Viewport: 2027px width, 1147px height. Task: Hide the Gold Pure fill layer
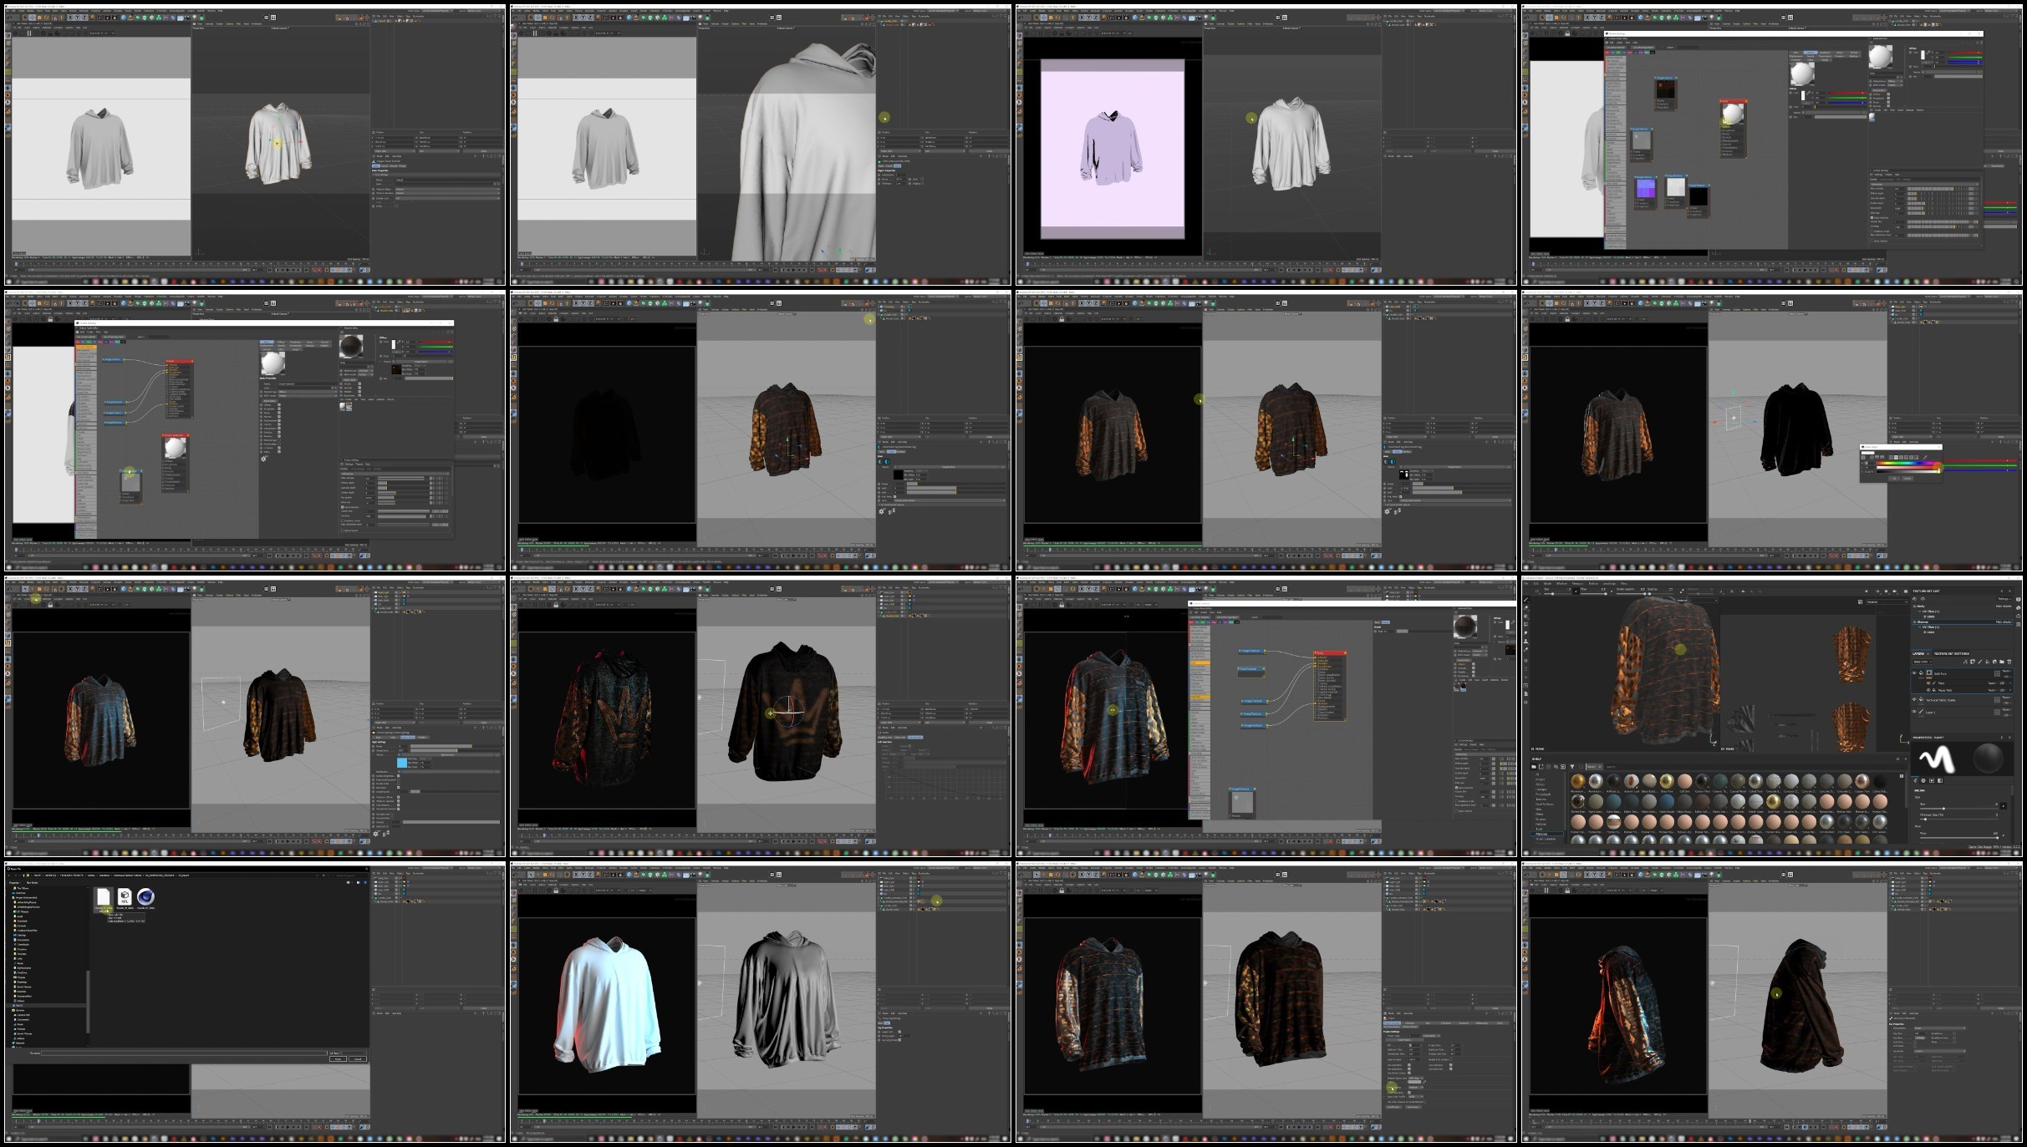click(x=1915, y=672)
